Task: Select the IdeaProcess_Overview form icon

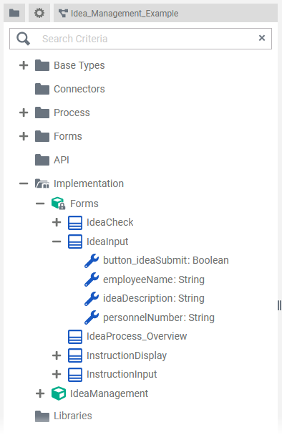Action: pyautogui.click(x=75, y=337)
